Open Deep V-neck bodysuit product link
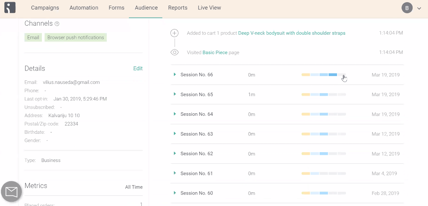Image resolution: width=428 pixels, height=206 pixels. pyautogui.click(x=292, y=33)
